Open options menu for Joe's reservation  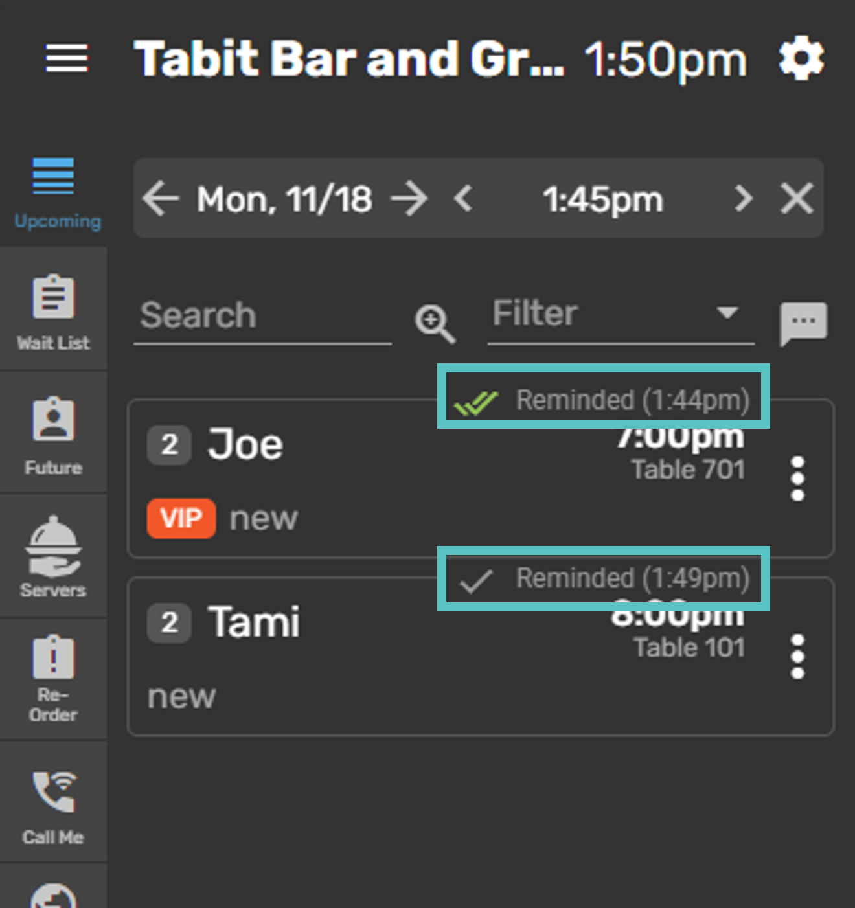797,479
